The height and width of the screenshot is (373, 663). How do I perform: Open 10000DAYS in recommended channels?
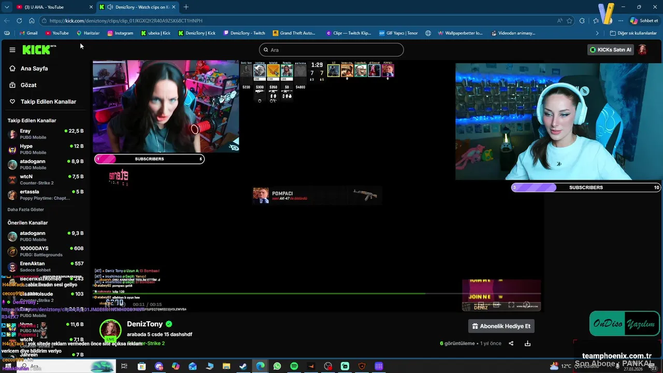tap(46, 251)
